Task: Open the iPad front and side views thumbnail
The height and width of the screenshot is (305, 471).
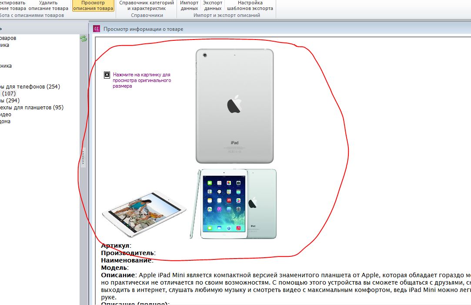Action: click(x=233, y=204)
